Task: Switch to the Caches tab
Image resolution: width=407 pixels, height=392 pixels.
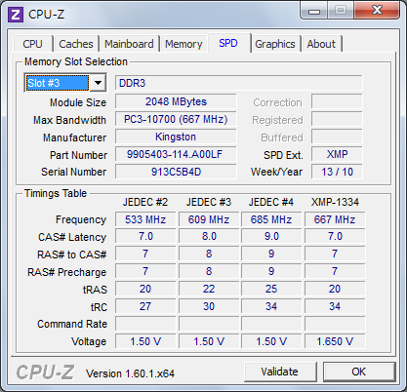Action: (x=76, y=44)
